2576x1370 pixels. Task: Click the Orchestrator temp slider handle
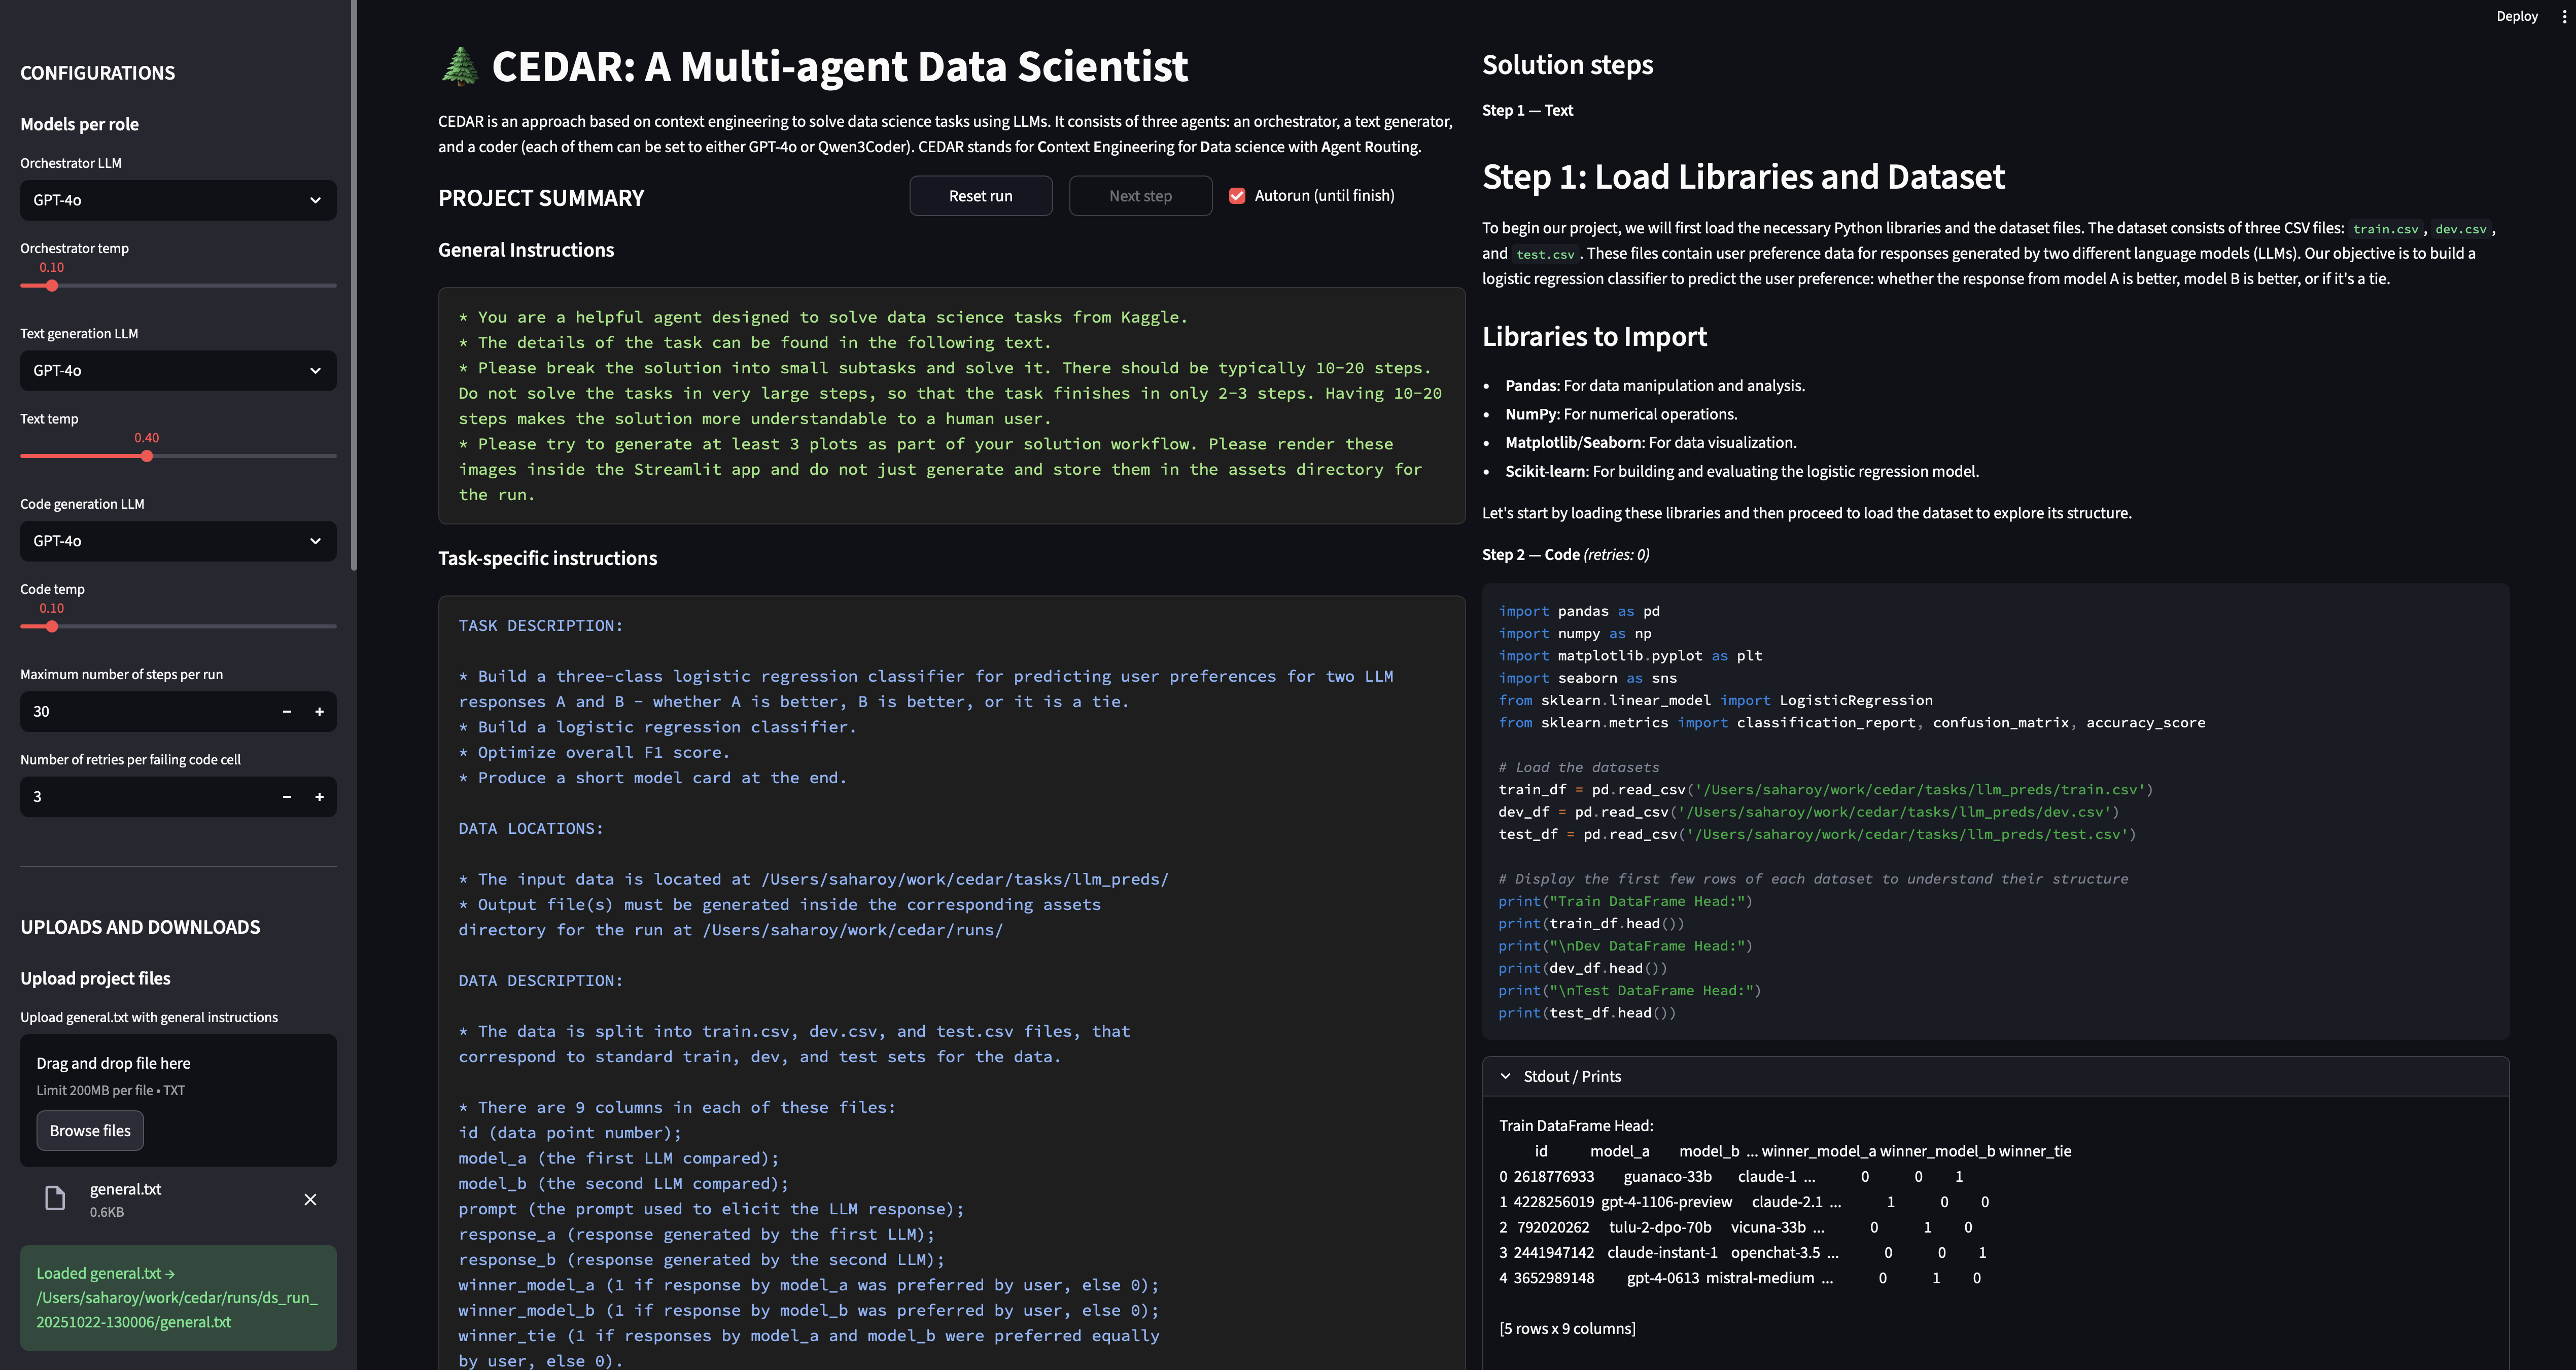52,286
